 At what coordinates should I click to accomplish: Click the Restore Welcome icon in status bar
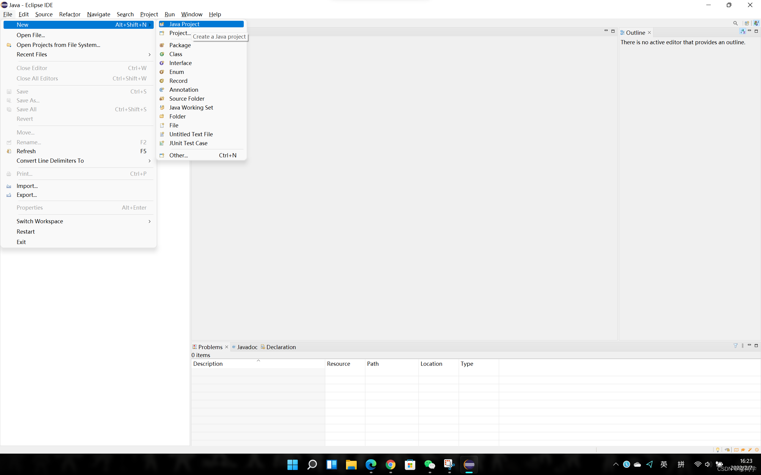pyautogui.click(x=727, y=449)
